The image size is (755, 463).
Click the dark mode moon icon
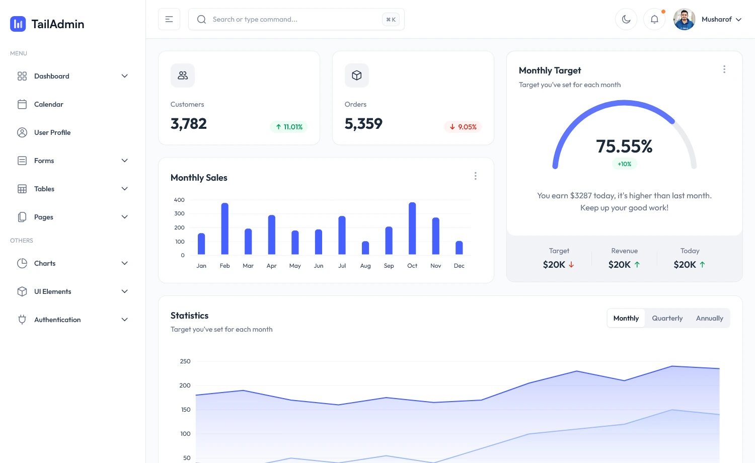click(x=626, y=19)
